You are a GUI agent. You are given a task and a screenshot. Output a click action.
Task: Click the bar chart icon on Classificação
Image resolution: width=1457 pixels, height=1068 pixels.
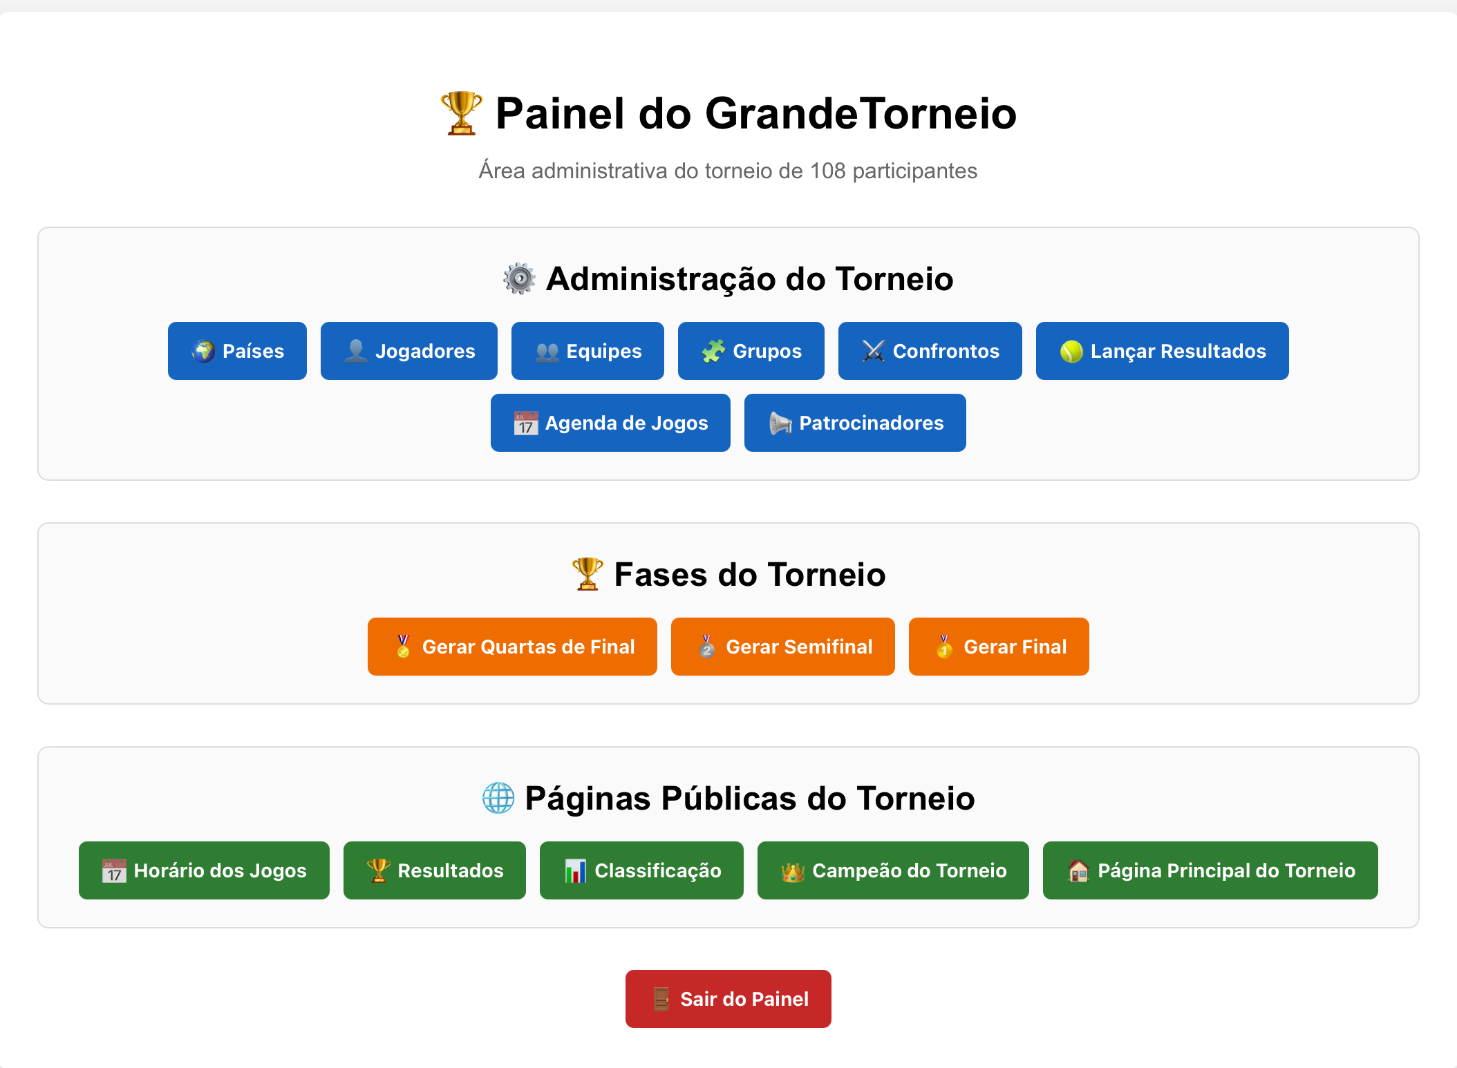click(x=575, y=871)
